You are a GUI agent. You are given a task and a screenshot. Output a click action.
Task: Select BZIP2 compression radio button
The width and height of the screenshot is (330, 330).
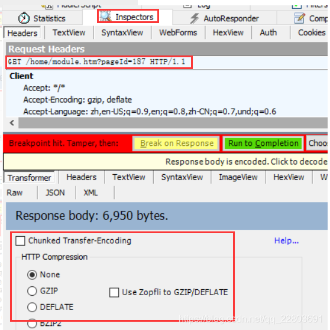(32, 324)
